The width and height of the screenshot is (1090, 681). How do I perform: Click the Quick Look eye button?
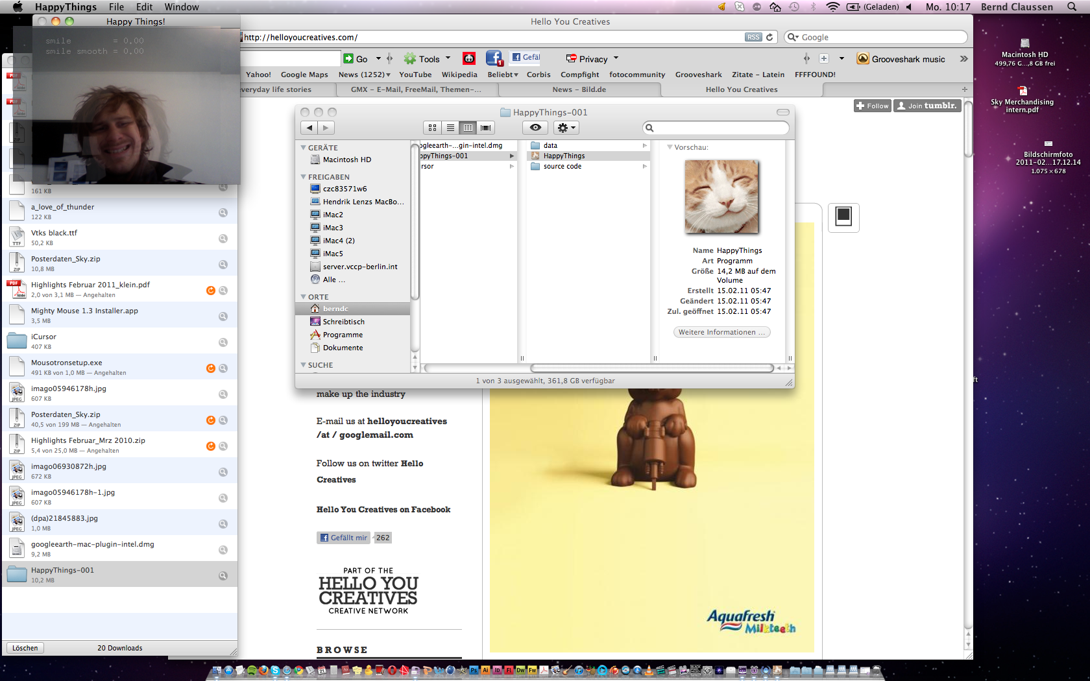[535, 128]
